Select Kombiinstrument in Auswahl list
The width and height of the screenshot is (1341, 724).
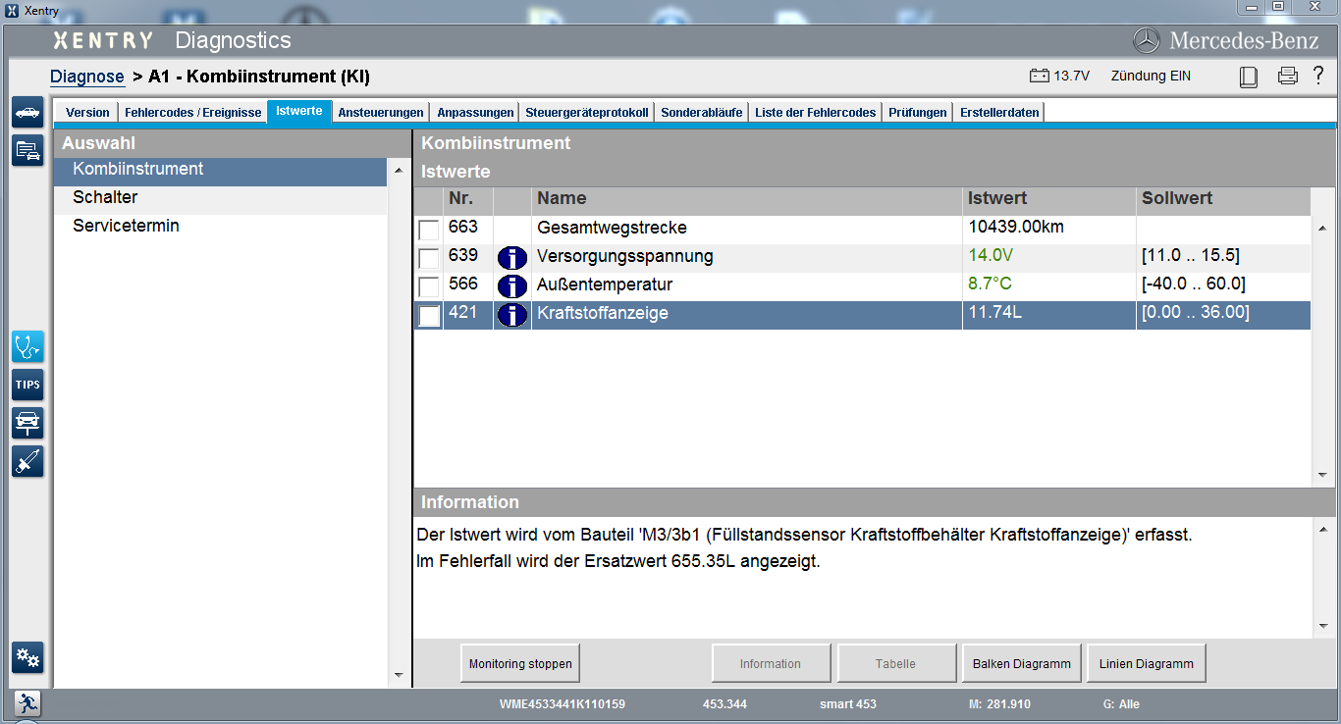(220, 170)
